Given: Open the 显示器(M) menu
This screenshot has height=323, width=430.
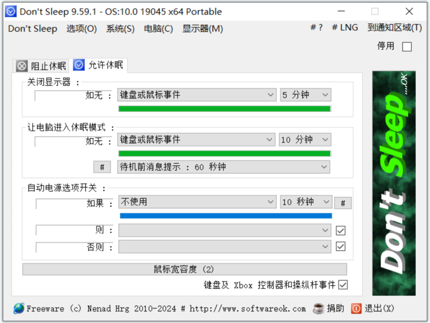Looking at the screenshot, I should [x=202, y=29].
